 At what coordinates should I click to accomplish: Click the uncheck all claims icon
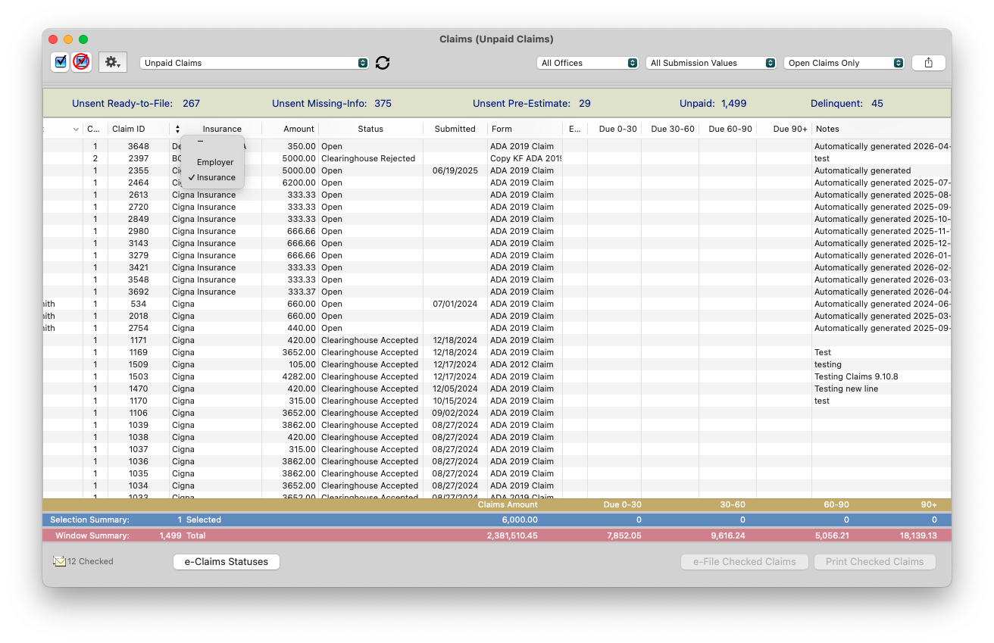click(x=82, y=62)
